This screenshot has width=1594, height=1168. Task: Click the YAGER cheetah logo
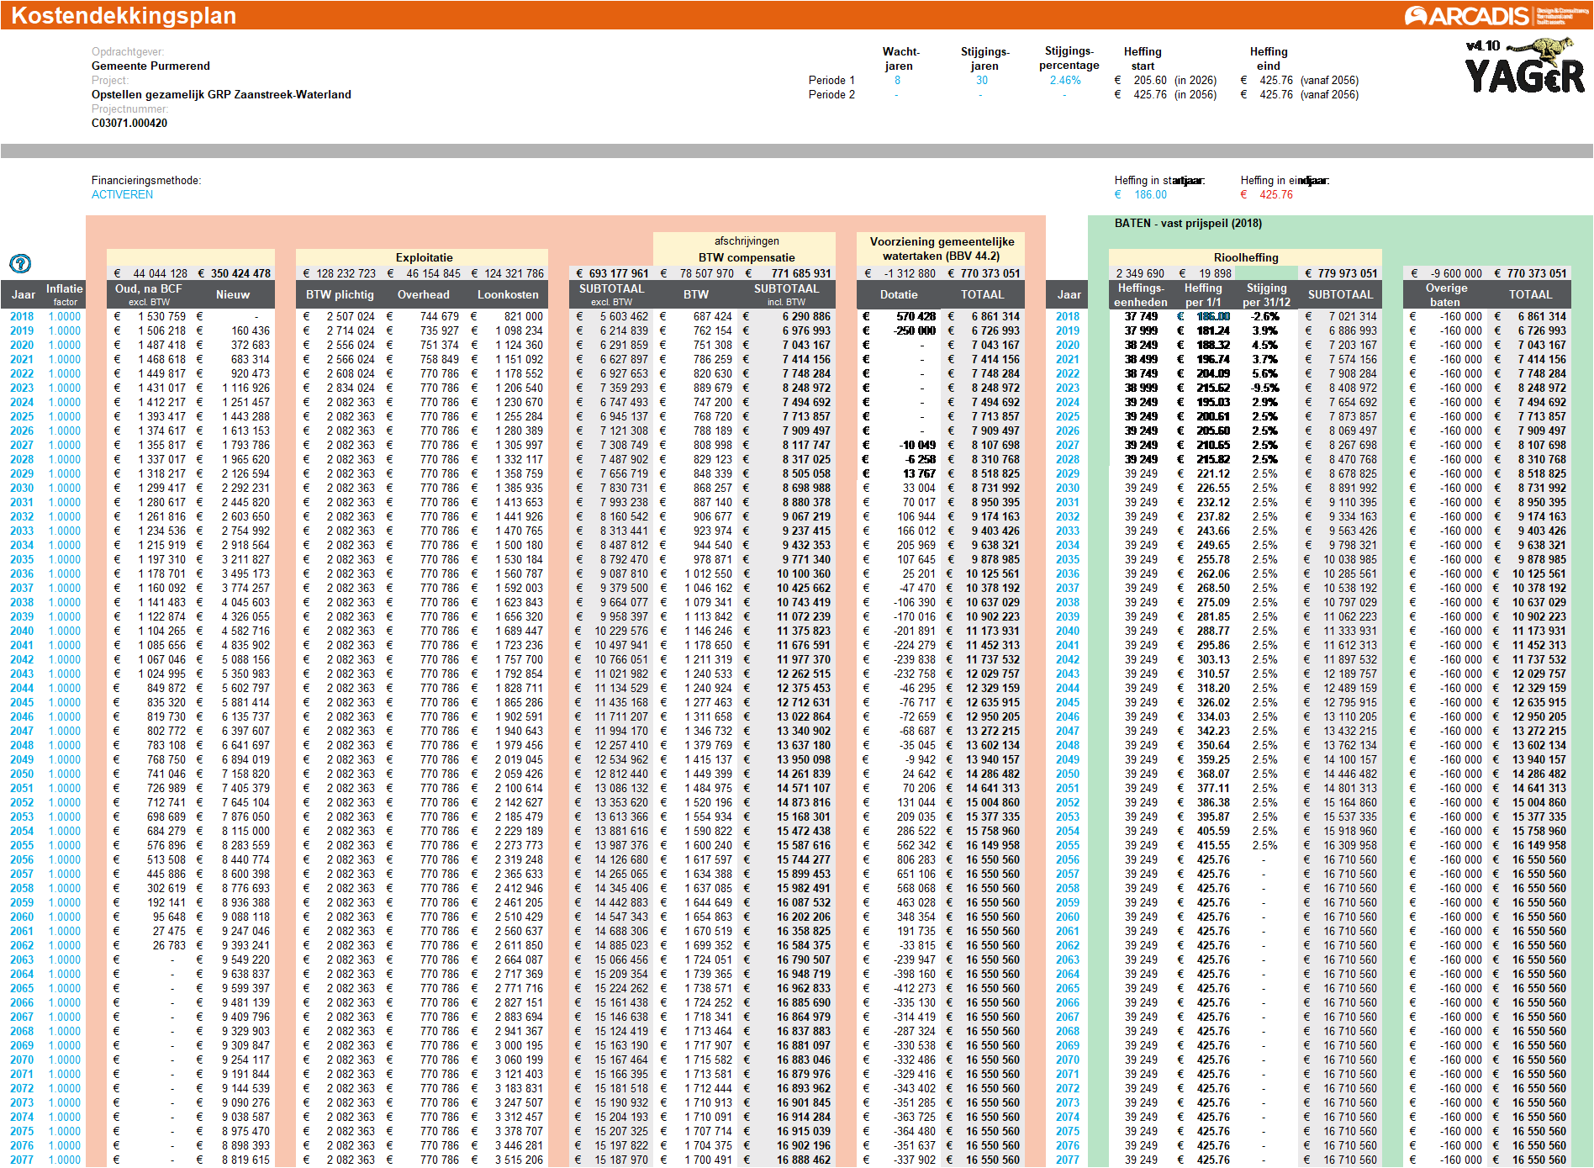[1525, 66]
